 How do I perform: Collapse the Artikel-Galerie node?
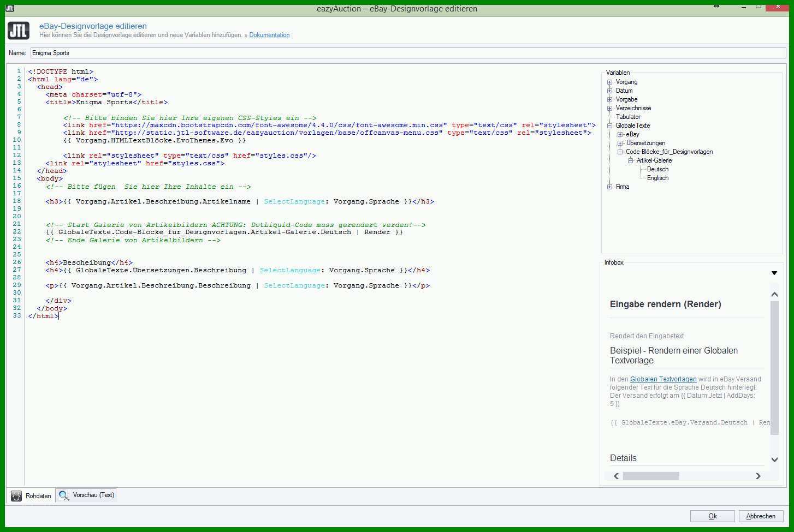point(630,160)
